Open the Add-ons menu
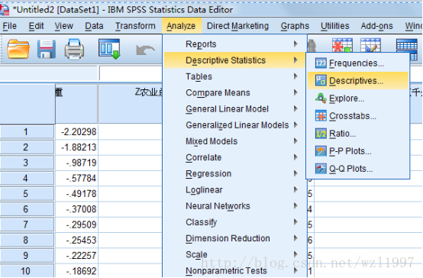Viewport: 423px width, 278px height. click(377, 26)
